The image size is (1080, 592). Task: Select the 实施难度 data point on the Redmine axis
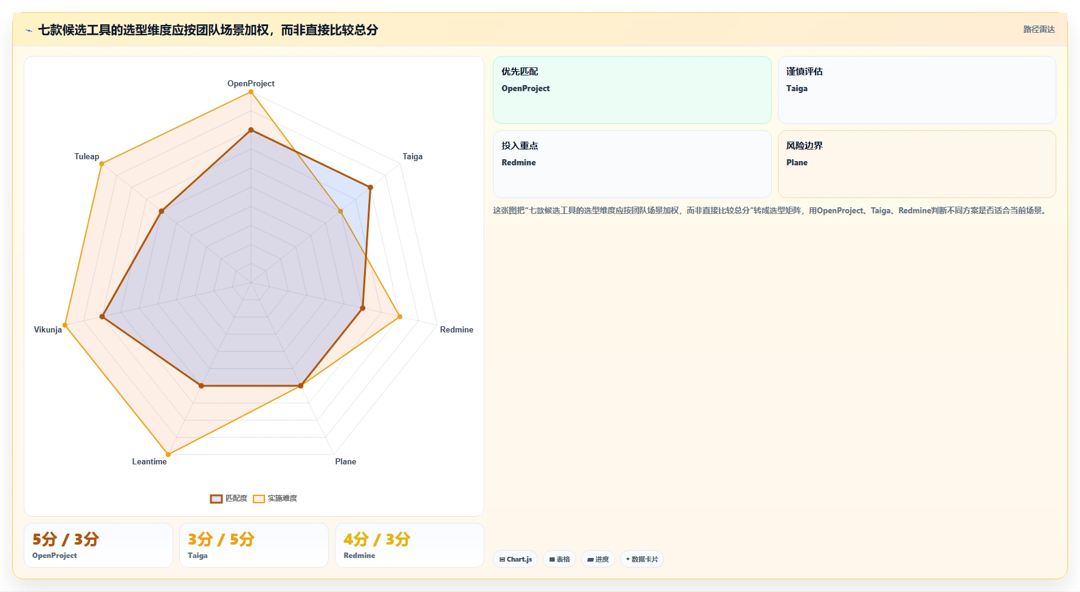pyautogui.click(x=399, y=317)
